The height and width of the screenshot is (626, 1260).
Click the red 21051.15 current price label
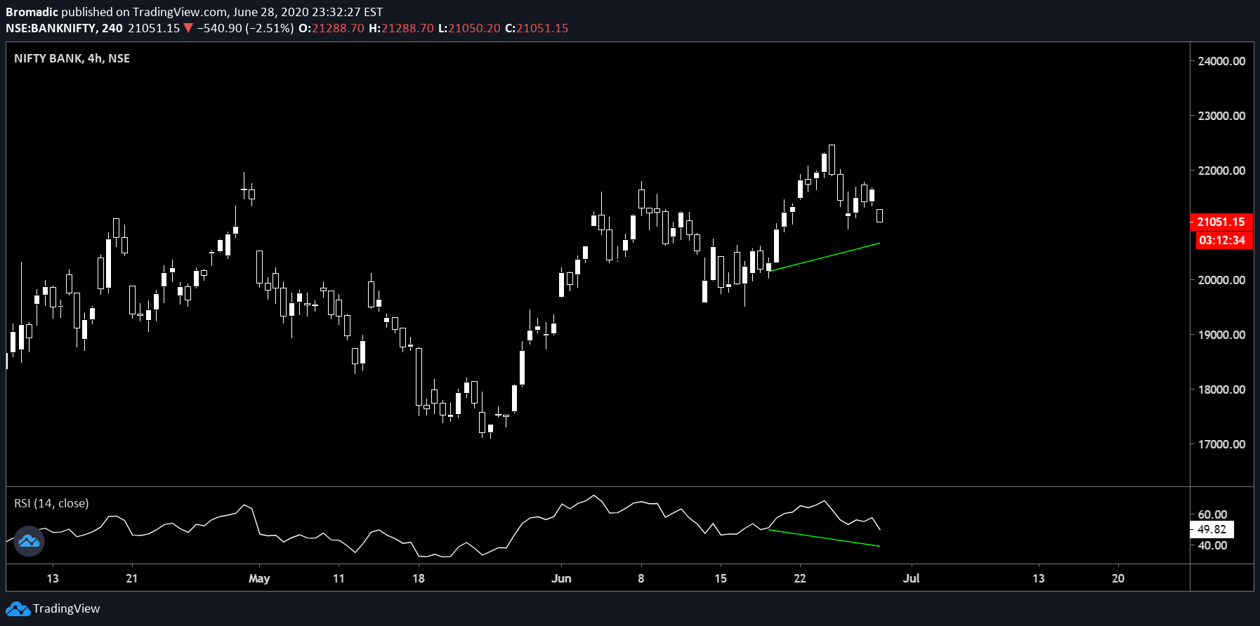click(x=1221, y=222)
